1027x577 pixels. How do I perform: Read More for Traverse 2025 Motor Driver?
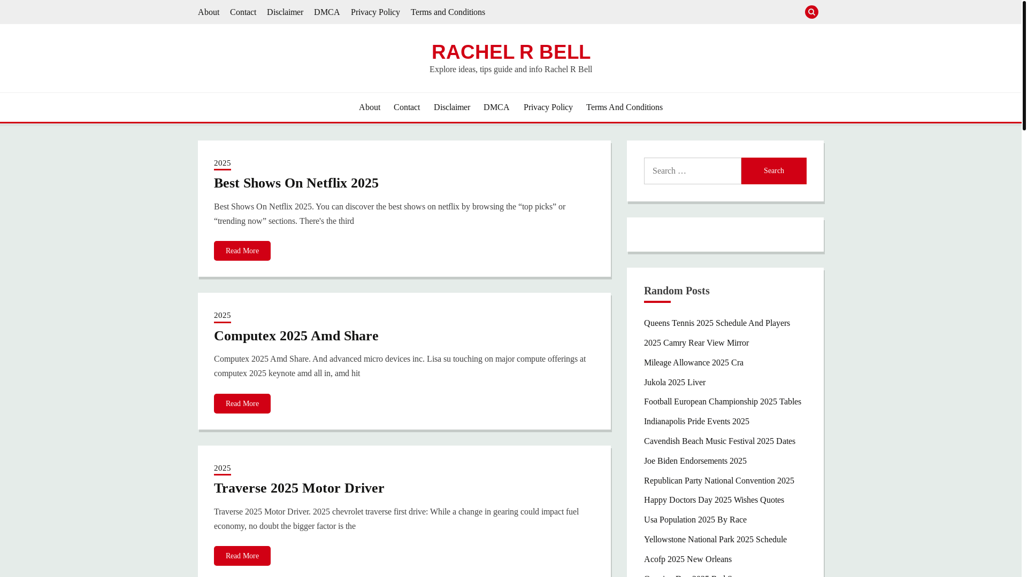[x=242, y=556]
